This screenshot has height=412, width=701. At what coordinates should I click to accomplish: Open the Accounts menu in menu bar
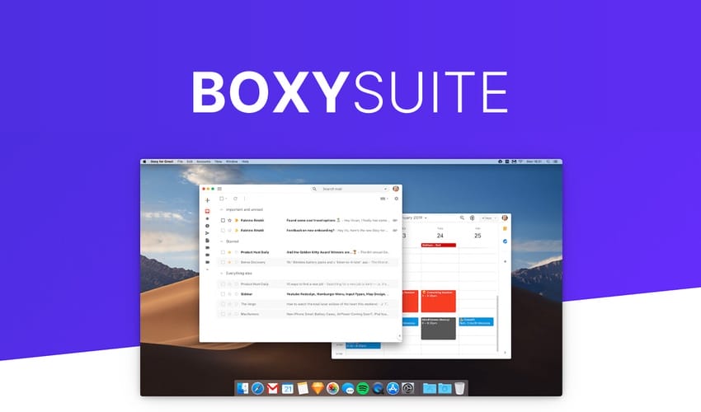pos(203,162)
